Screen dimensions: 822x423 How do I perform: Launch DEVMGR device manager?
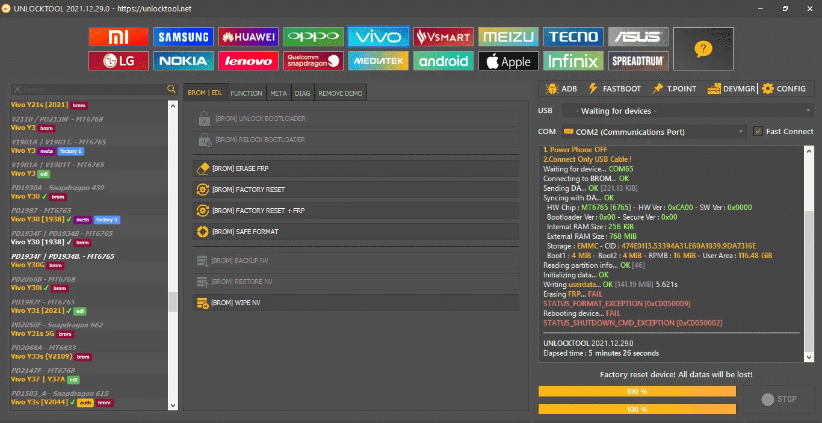(x=731, y=88)
